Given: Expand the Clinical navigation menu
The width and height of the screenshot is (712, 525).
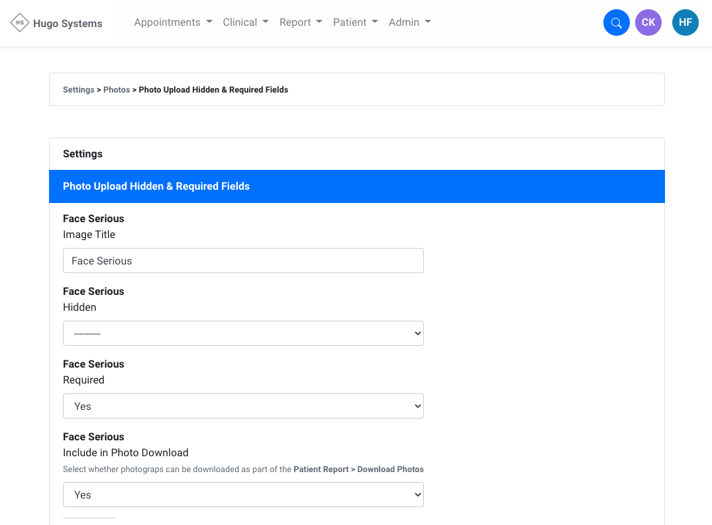Looking at the screenshot, I should coord(246,22).
